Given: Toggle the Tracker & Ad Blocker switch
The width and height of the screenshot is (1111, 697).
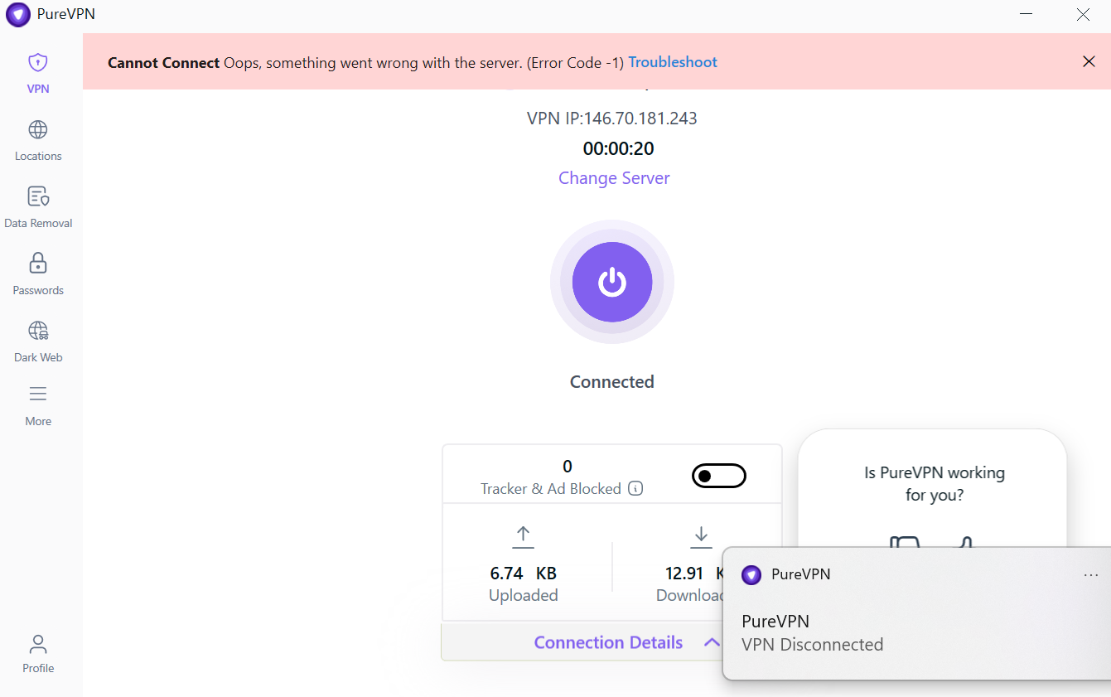Looking at the screenshot, I should pos(719,476).
